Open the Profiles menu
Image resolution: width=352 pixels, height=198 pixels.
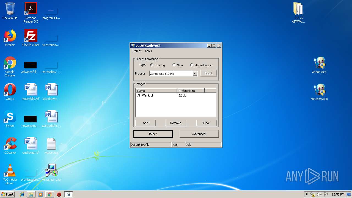point(136,51)
